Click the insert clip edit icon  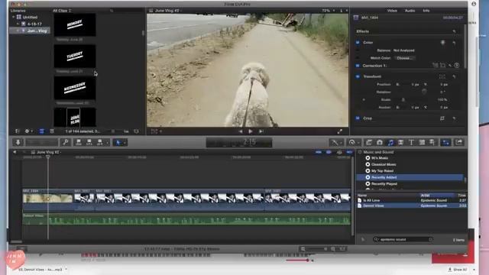click(x=89, y=143)
